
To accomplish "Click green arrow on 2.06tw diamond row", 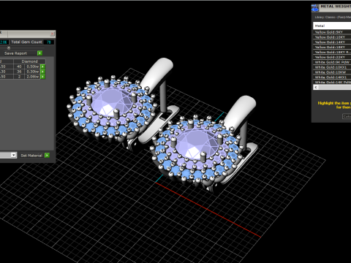I will coord(42,77).
